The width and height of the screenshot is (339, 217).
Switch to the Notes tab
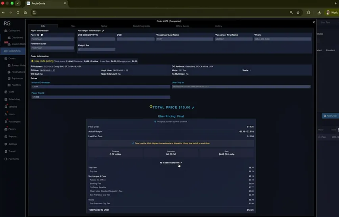tap(104, 26)
